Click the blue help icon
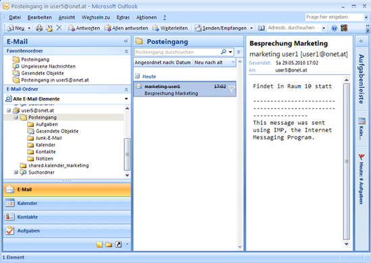 pyautogui.click(x=334, y=28)
